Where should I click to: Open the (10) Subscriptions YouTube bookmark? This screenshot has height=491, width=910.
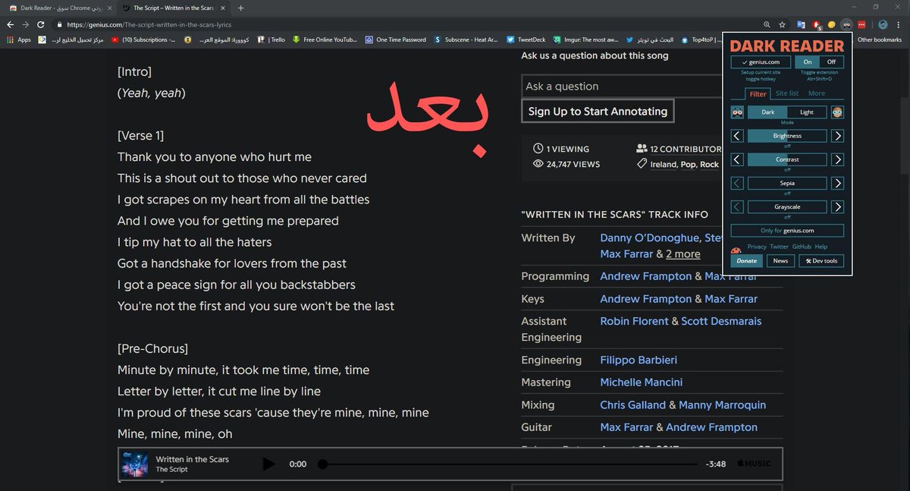click(144, 39)
